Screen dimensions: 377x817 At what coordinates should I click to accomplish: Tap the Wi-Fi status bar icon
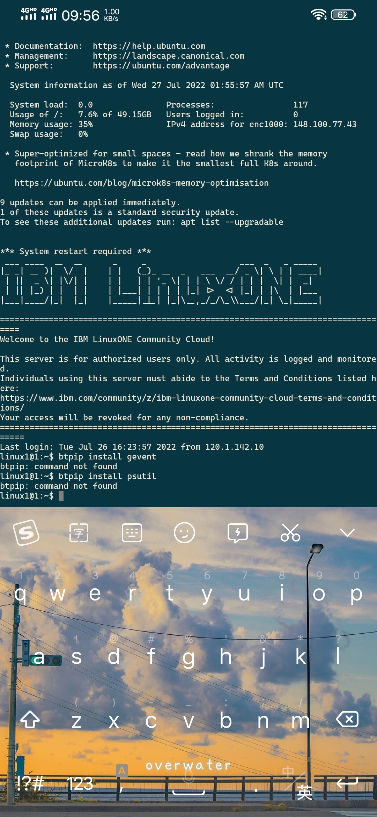tap(319, 15)
